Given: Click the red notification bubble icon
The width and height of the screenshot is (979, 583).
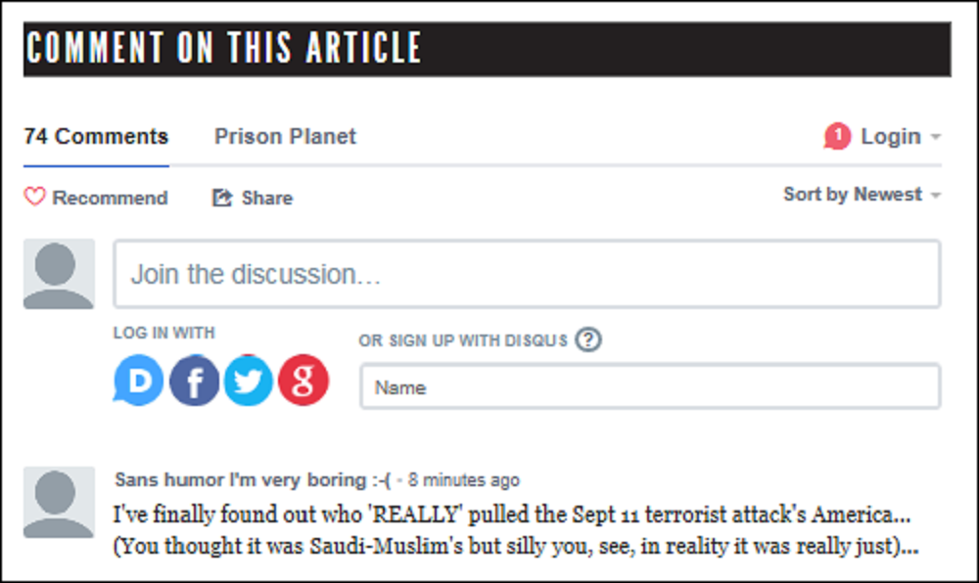Looking at the screenshot, I should coord(837,137).
